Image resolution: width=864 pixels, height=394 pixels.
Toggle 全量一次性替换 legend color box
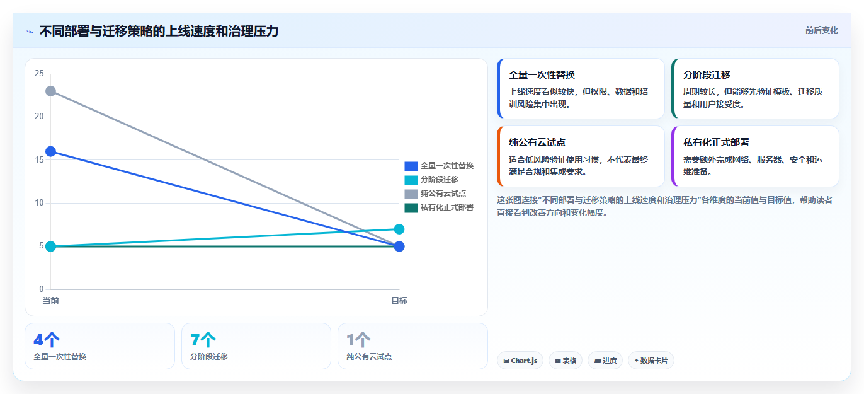411,166
